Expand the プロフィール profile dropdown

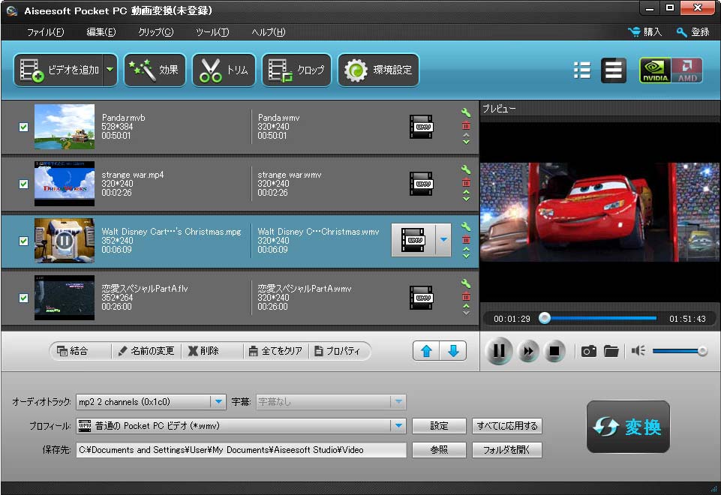(398, 426)
